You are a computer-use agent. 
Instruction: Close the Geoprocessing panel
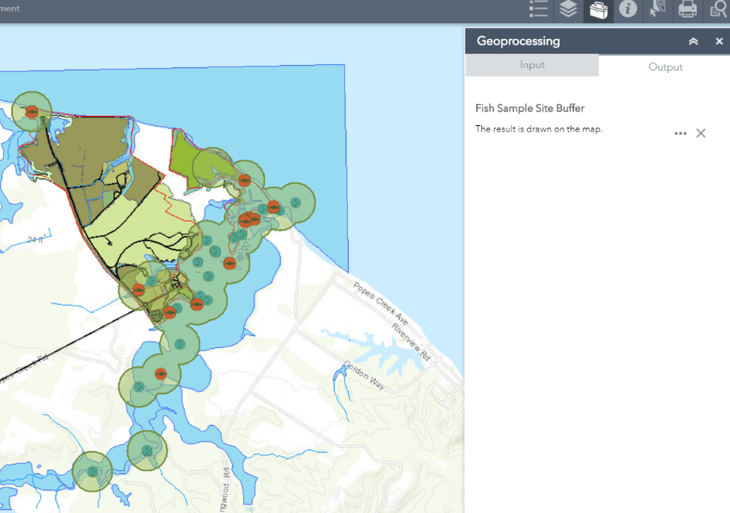tap(719, 41)
